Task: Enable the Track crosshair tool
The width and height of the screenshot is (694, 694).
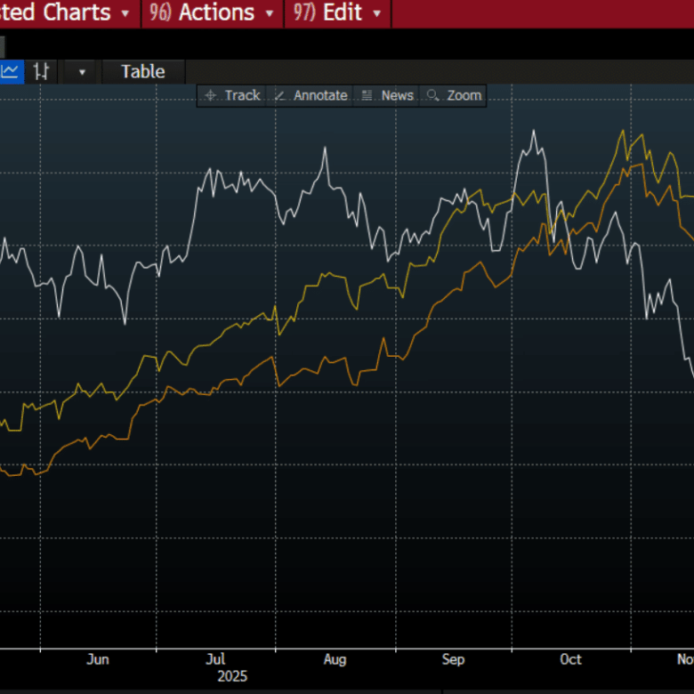Action: 232,95
